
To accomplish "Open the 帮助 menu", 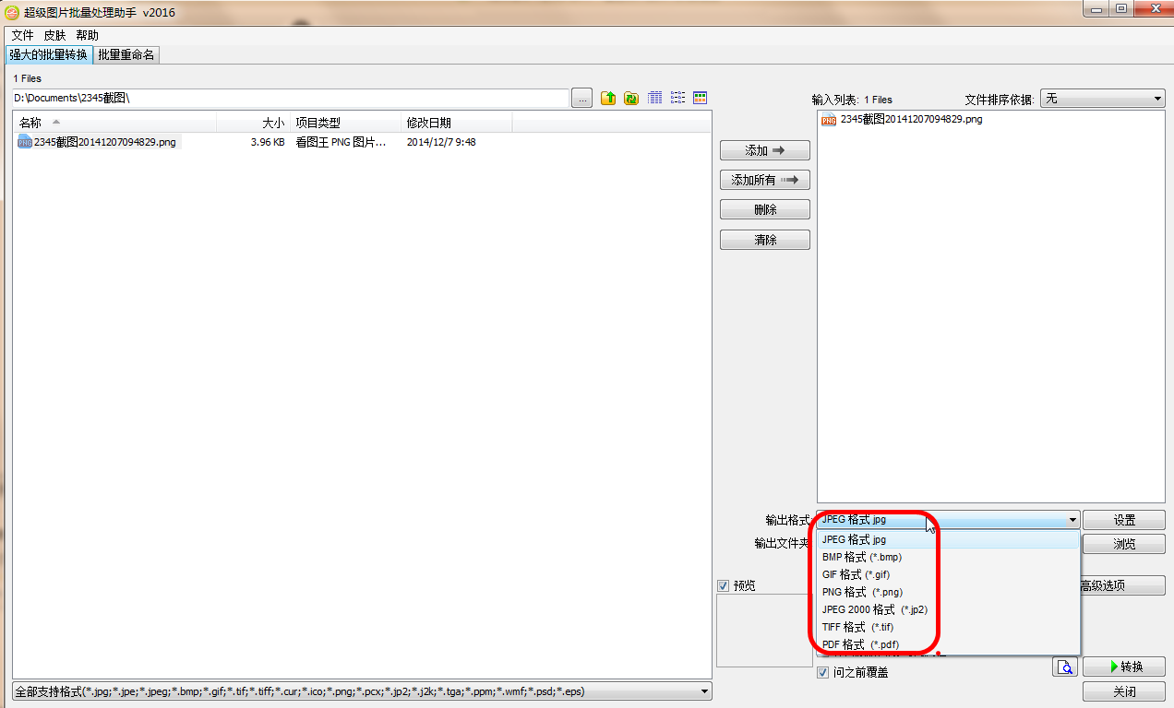I will [87, 35].
